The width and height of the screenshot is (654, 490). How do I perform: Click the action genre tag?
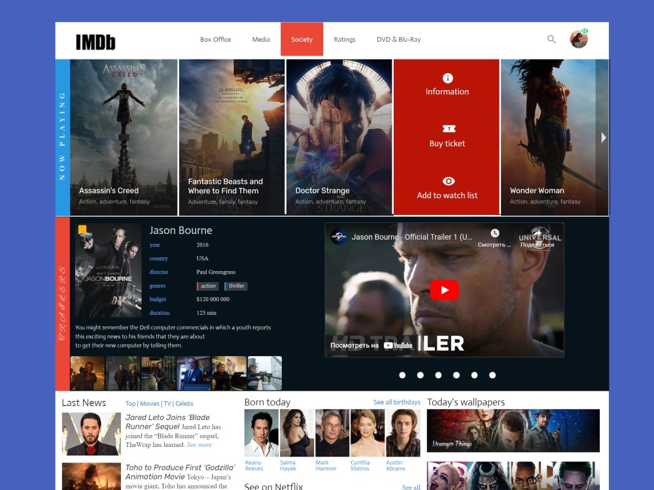tap(207, 286)
